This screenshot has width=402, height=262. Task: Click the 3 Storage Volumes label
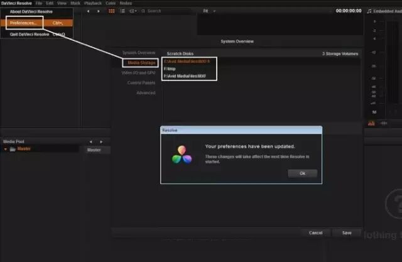(340, 54)
